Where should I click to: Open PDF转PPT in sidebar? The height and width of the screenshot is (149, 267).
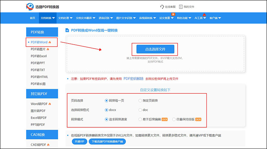[x=38, y=63]
